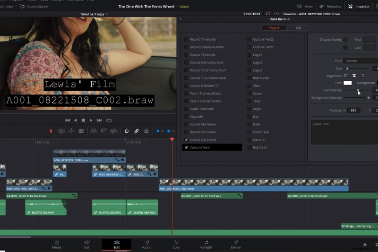Image resolution: width=378 pixels, height=252 pixels.
Task: Click the font Size slider handle
Action: click(x=347, y=69)
